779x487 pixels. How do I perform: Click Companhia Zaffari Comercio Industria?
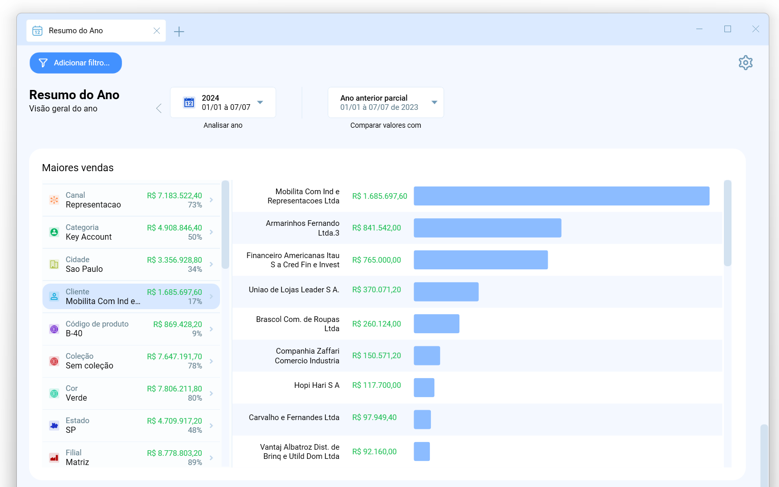coord(307,356)
